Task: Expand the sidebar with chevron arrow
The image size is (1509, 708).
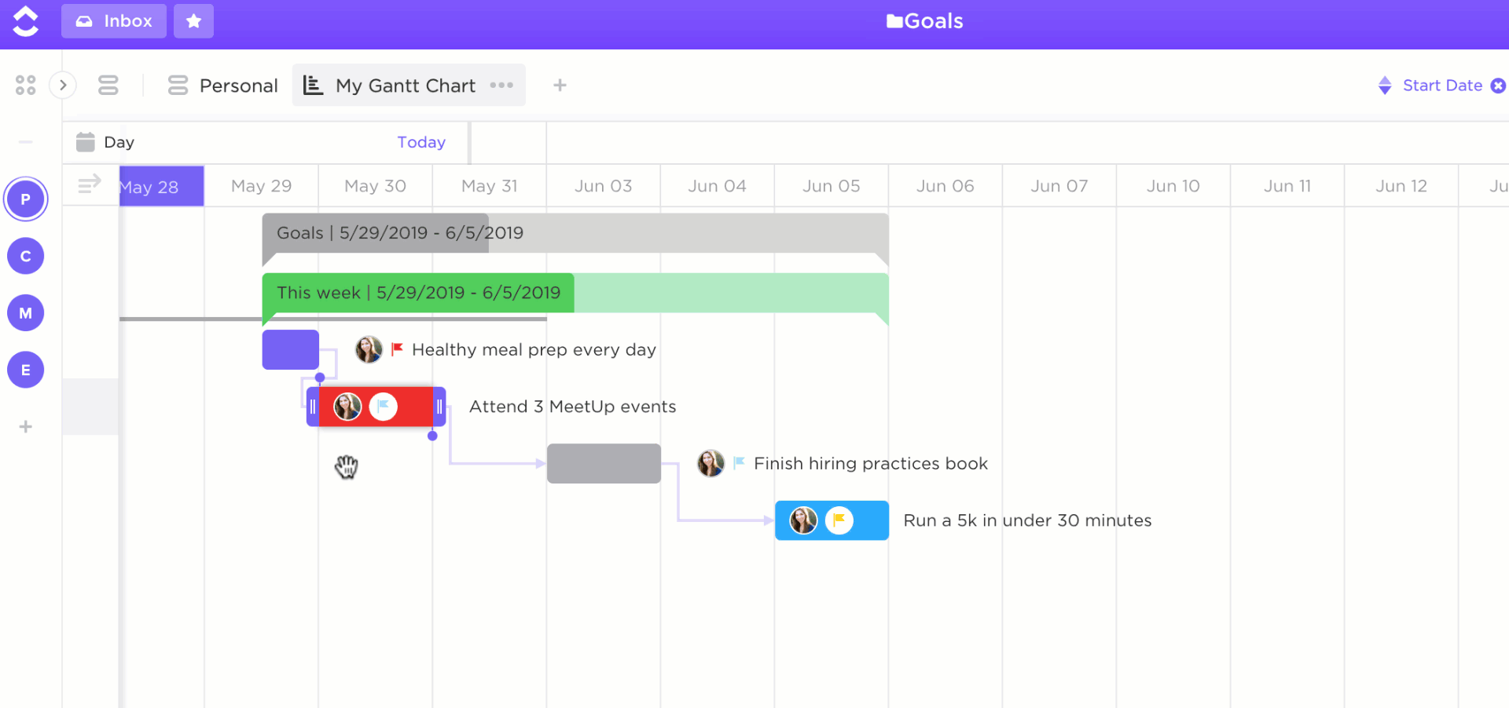Action: coord(63,85)
